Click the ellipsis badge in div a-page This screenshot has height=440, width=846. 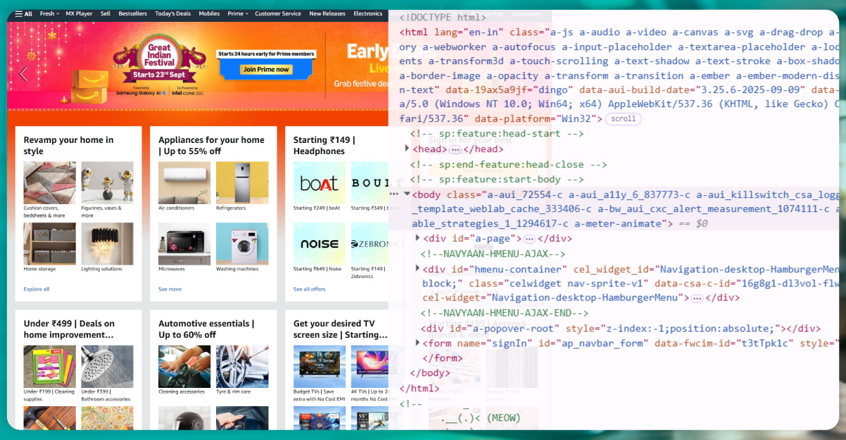click(529, 239)
